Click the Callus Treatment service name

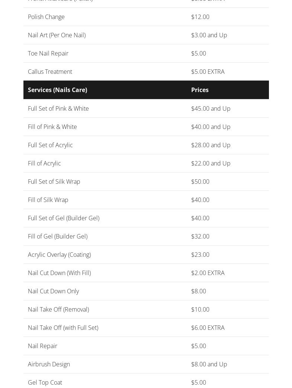50,72
